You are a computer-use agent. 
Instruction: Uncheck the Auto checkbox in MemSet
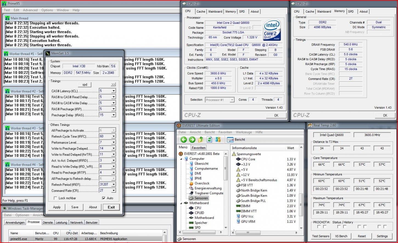tap(103, 198)
